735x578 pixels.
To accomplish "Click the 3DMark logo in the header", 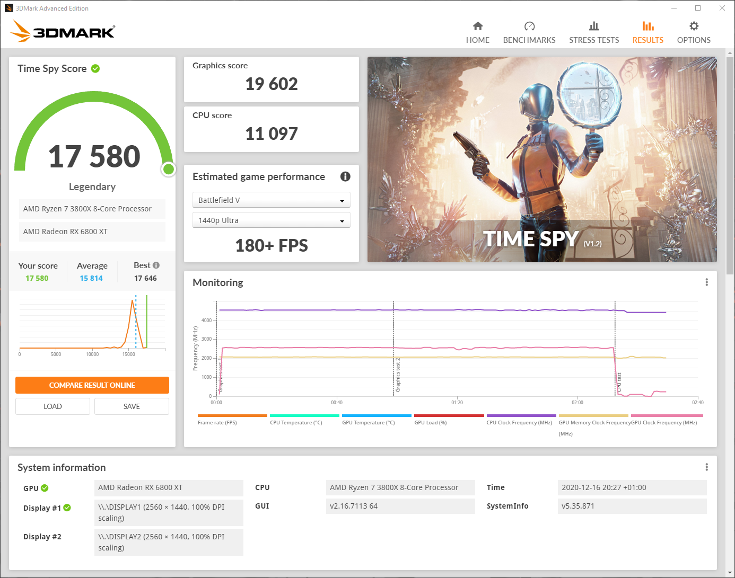I will tap(63, 31).
